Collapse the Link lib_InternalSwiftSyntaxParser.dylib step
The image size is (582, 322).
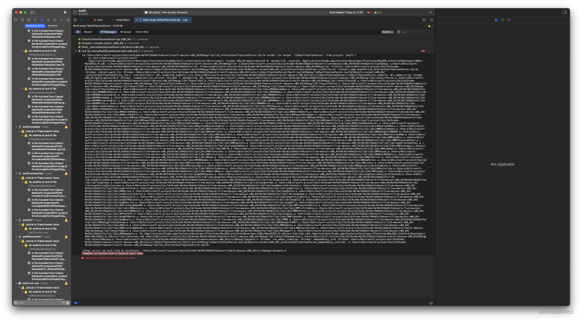point(76,51)
